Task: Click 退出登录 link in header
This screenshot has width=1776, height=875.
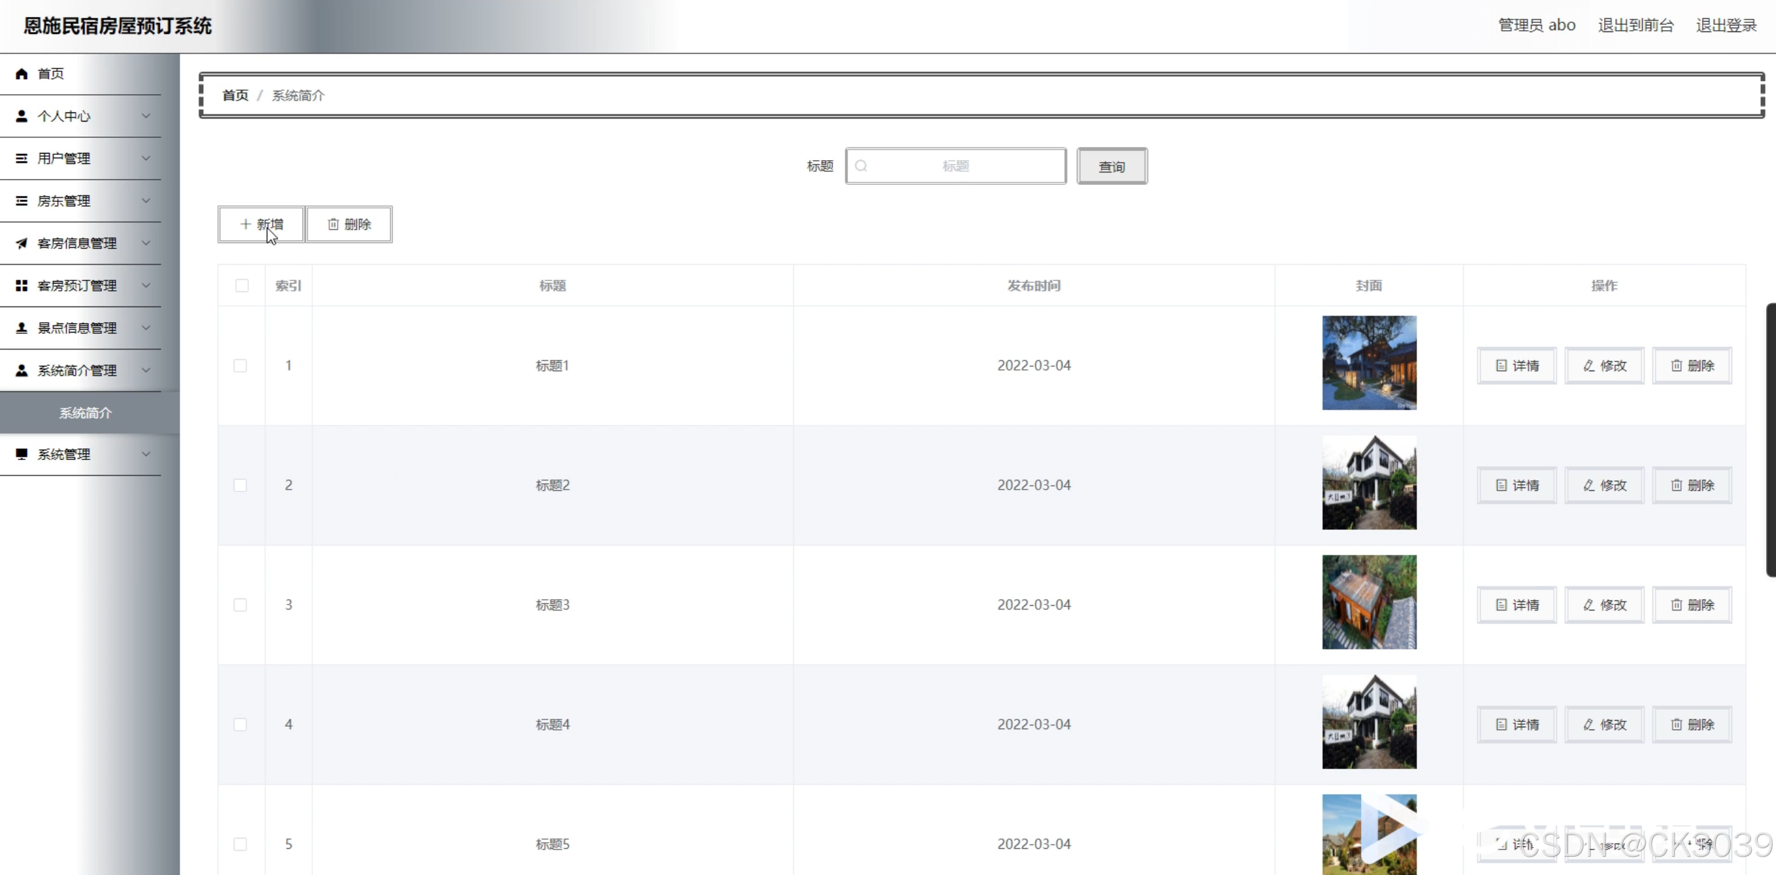Action: coord(1726,25)
